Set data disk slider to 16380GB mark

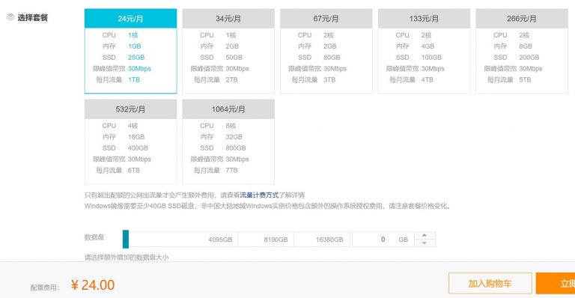(329, 240)
